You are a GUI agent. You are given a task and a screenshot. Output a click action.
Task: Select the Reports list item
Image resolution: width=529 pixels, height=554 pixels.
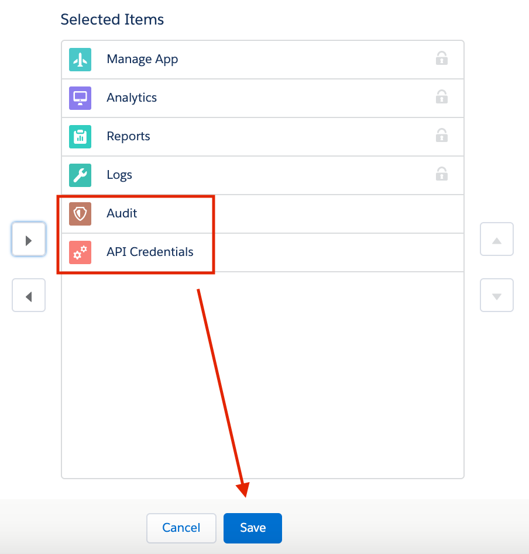point(263,136)
